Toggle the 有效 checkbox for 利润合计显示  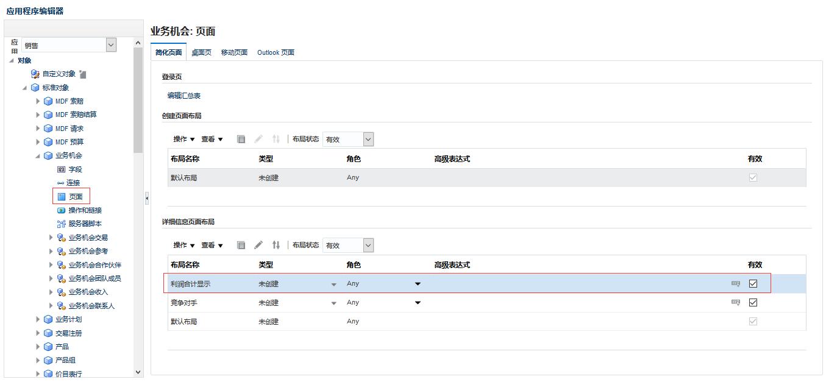pyautogui.click(x=753, y=283)
